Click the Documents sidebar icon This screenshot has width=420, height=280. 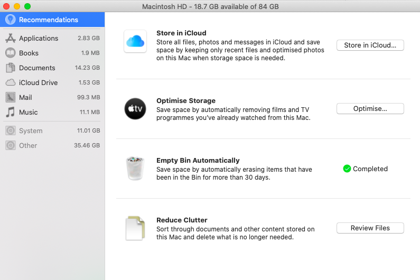10,68
